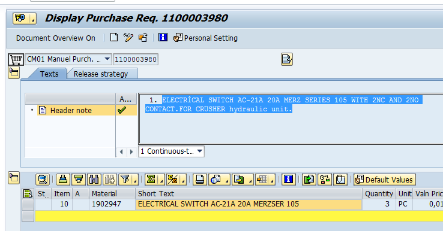Expand the layout dropdown arrow
Viewport: 443px width, 231px height.
coord(273,180)
